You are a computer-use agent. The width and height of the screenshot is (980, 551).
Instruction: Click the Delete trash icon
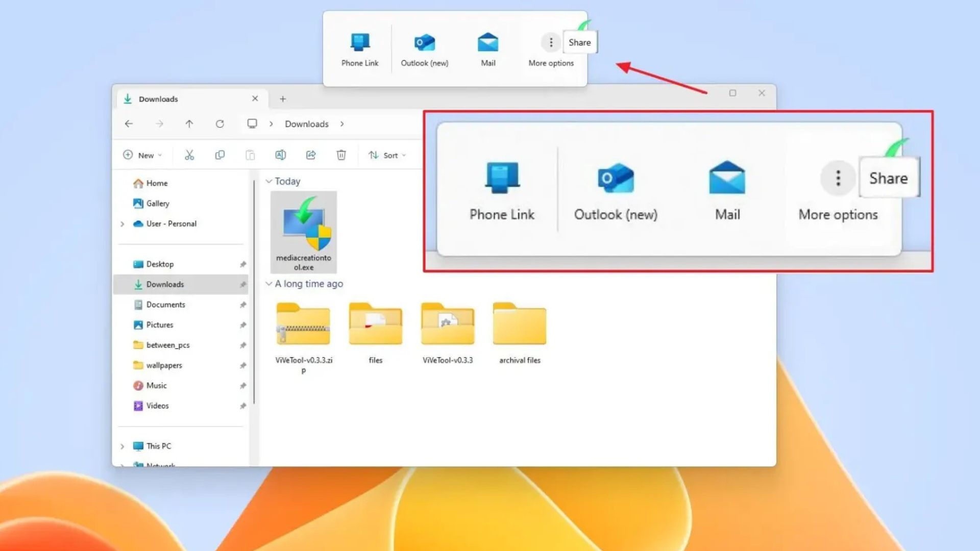point(341,155)
